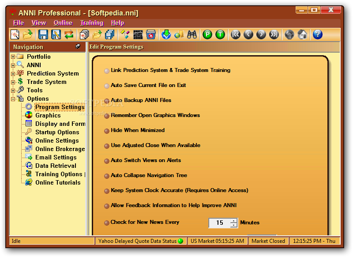Jump to last record with the fast-forward icon
The image size is (353, 257).
coord(274,35)
